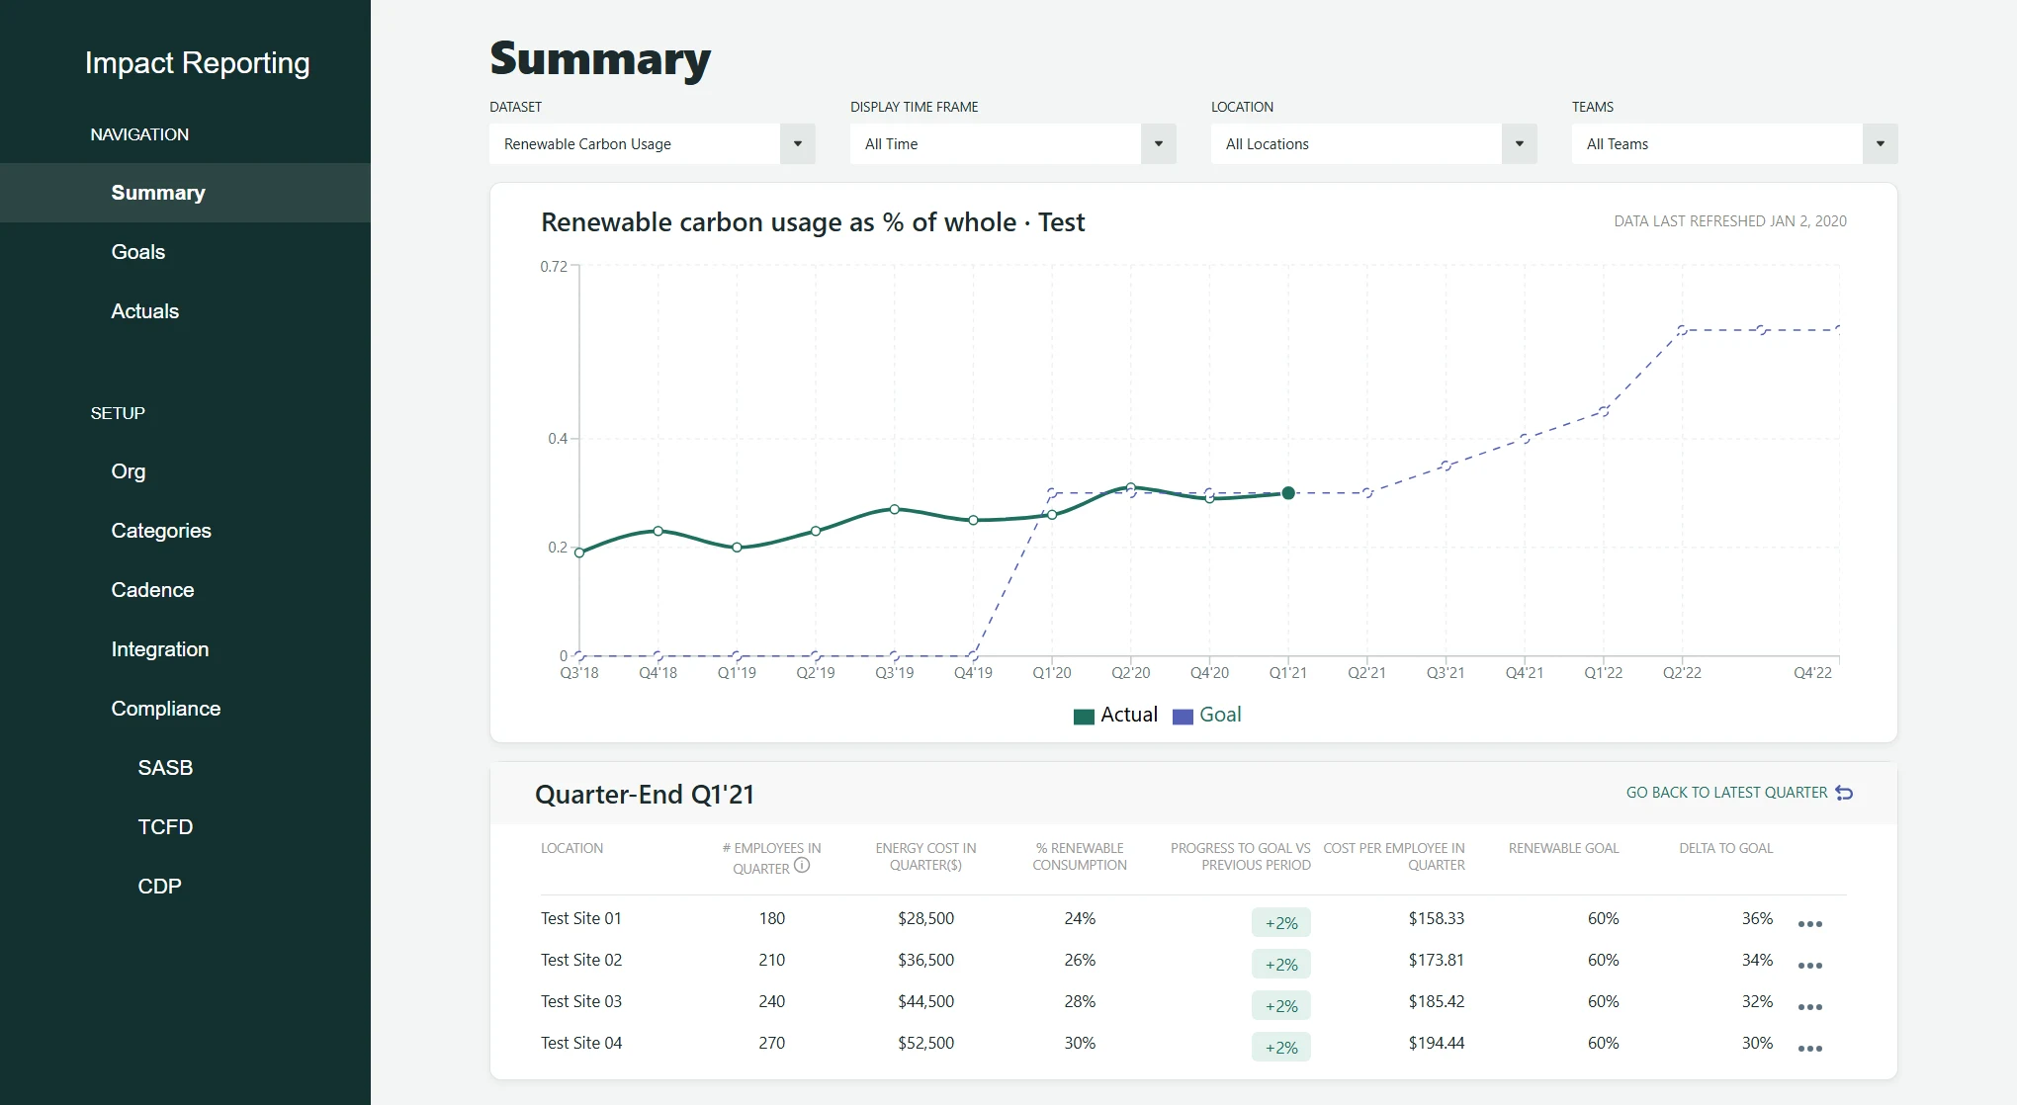Screen dimensions: 2017x1105
Task: Select the Actual data point at Q2'20
Action: tap(1131, 487)
